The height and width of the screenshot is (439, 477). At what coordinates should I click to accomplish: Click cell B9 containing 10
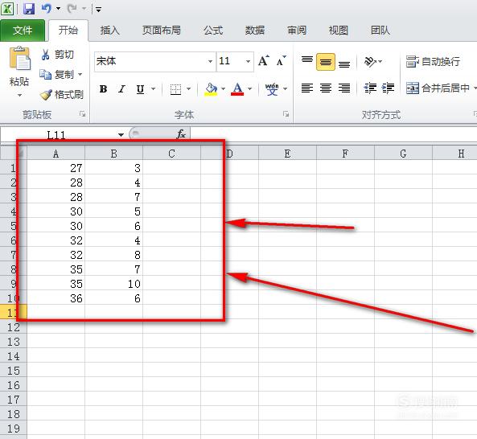113,284
